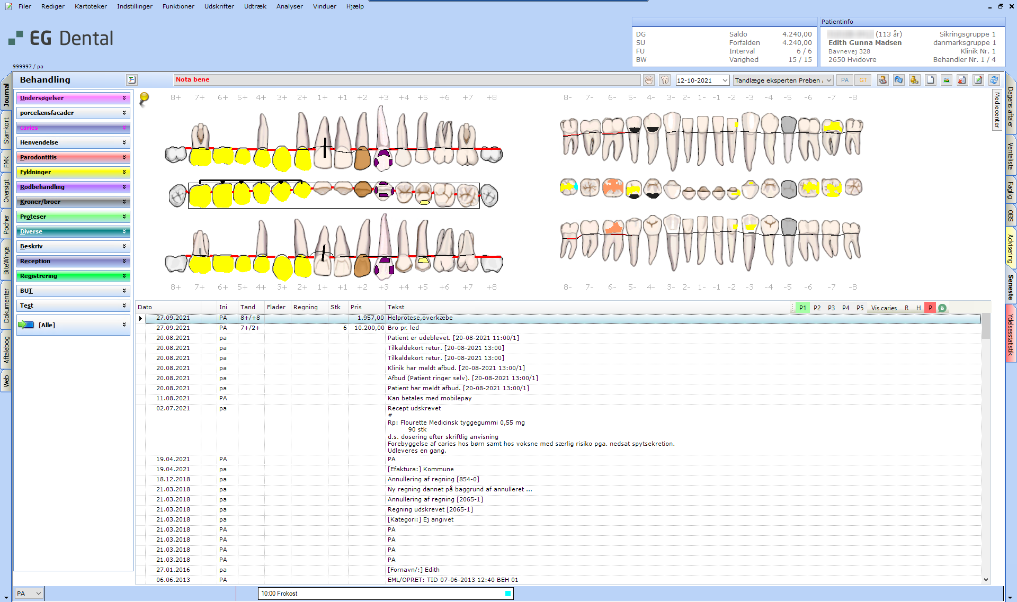
Task: Toggle the P4 period filter
Action: pyautogui.click(x=846, y=308)
